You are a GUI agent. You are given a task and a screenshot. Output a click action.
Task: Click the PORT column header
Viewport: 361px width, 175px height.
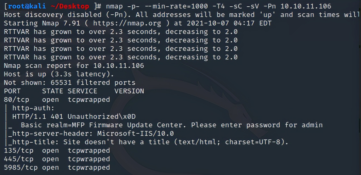pos(12,91)
